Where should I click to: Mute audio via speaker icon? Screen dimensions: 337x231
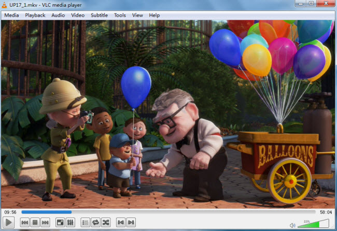coord(292,225)
